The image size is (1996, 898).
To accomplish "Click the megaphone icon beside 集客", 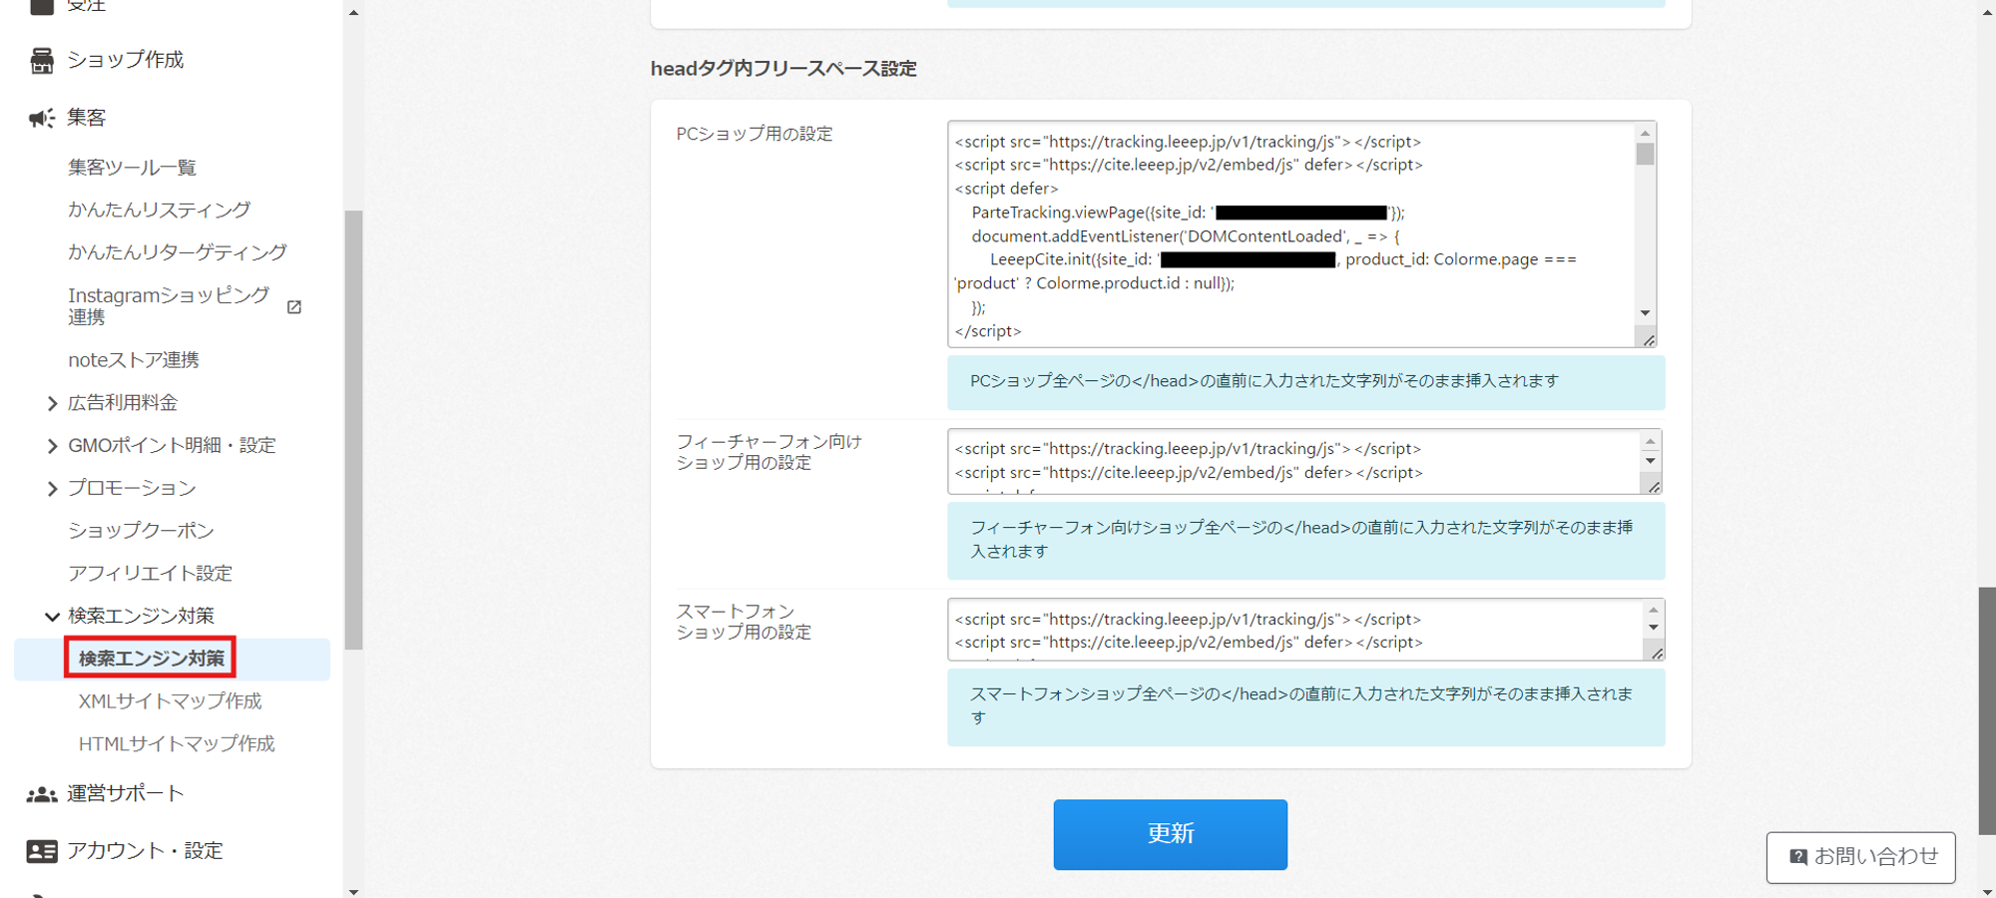I will 42,119.
